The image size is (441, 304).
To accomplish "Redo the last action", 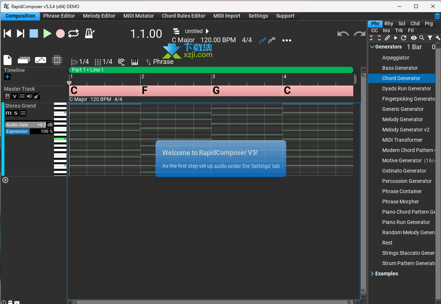I will coord(359,33).
